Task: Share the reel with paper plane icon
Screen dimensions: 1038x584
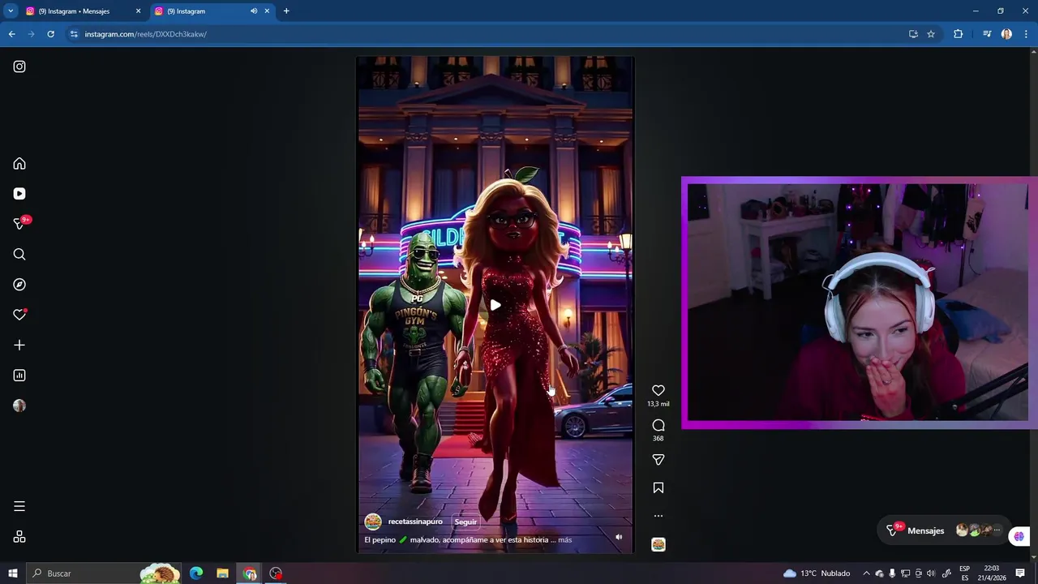Action: [x=658, y=460]
